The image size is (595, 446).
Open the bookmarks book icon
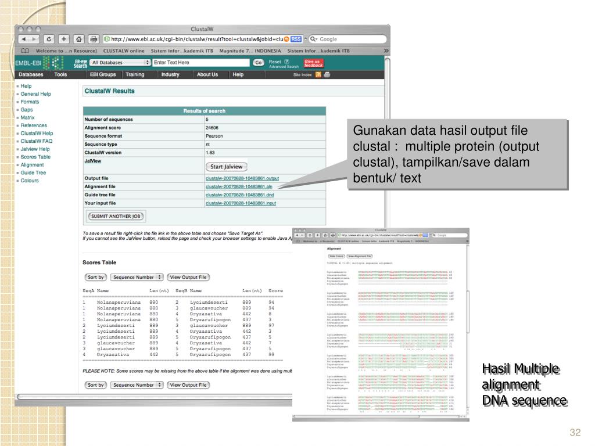pyautogui.click(x=25, y=51)
